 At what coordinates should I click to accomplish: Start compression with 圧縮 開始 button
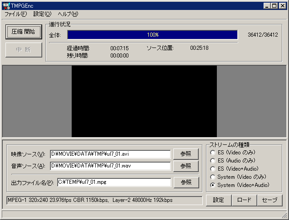(24, 32)
